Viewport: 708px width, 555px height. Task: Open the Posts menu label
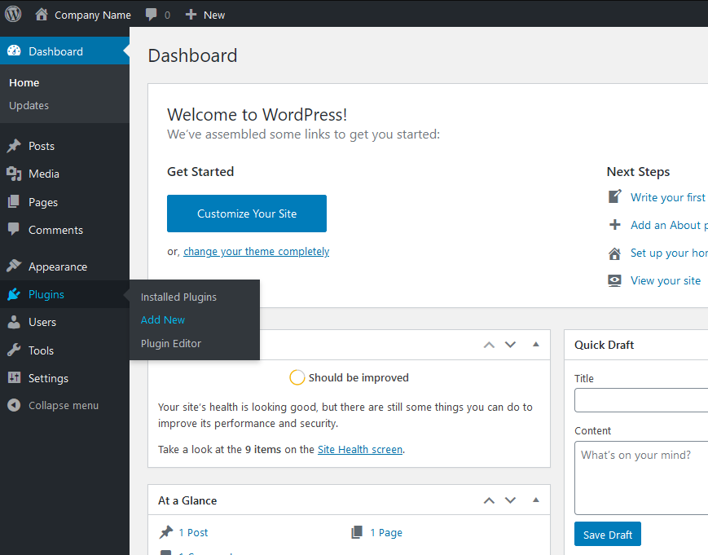click(42, 146)
